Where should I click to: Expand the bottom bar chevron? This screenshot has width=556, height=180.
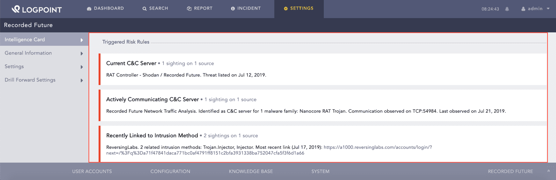pos(548,171)
